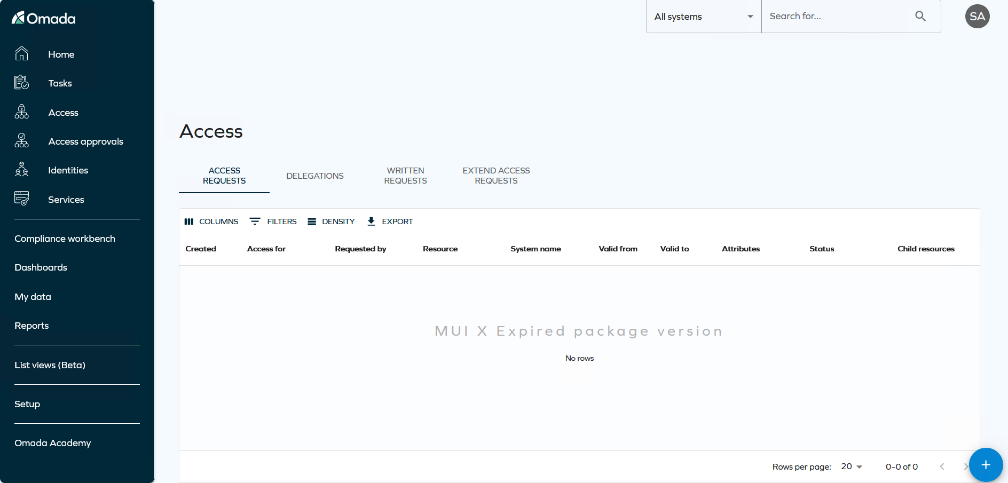
Task: Click the blue plus add button
Action: coord(986,465)
